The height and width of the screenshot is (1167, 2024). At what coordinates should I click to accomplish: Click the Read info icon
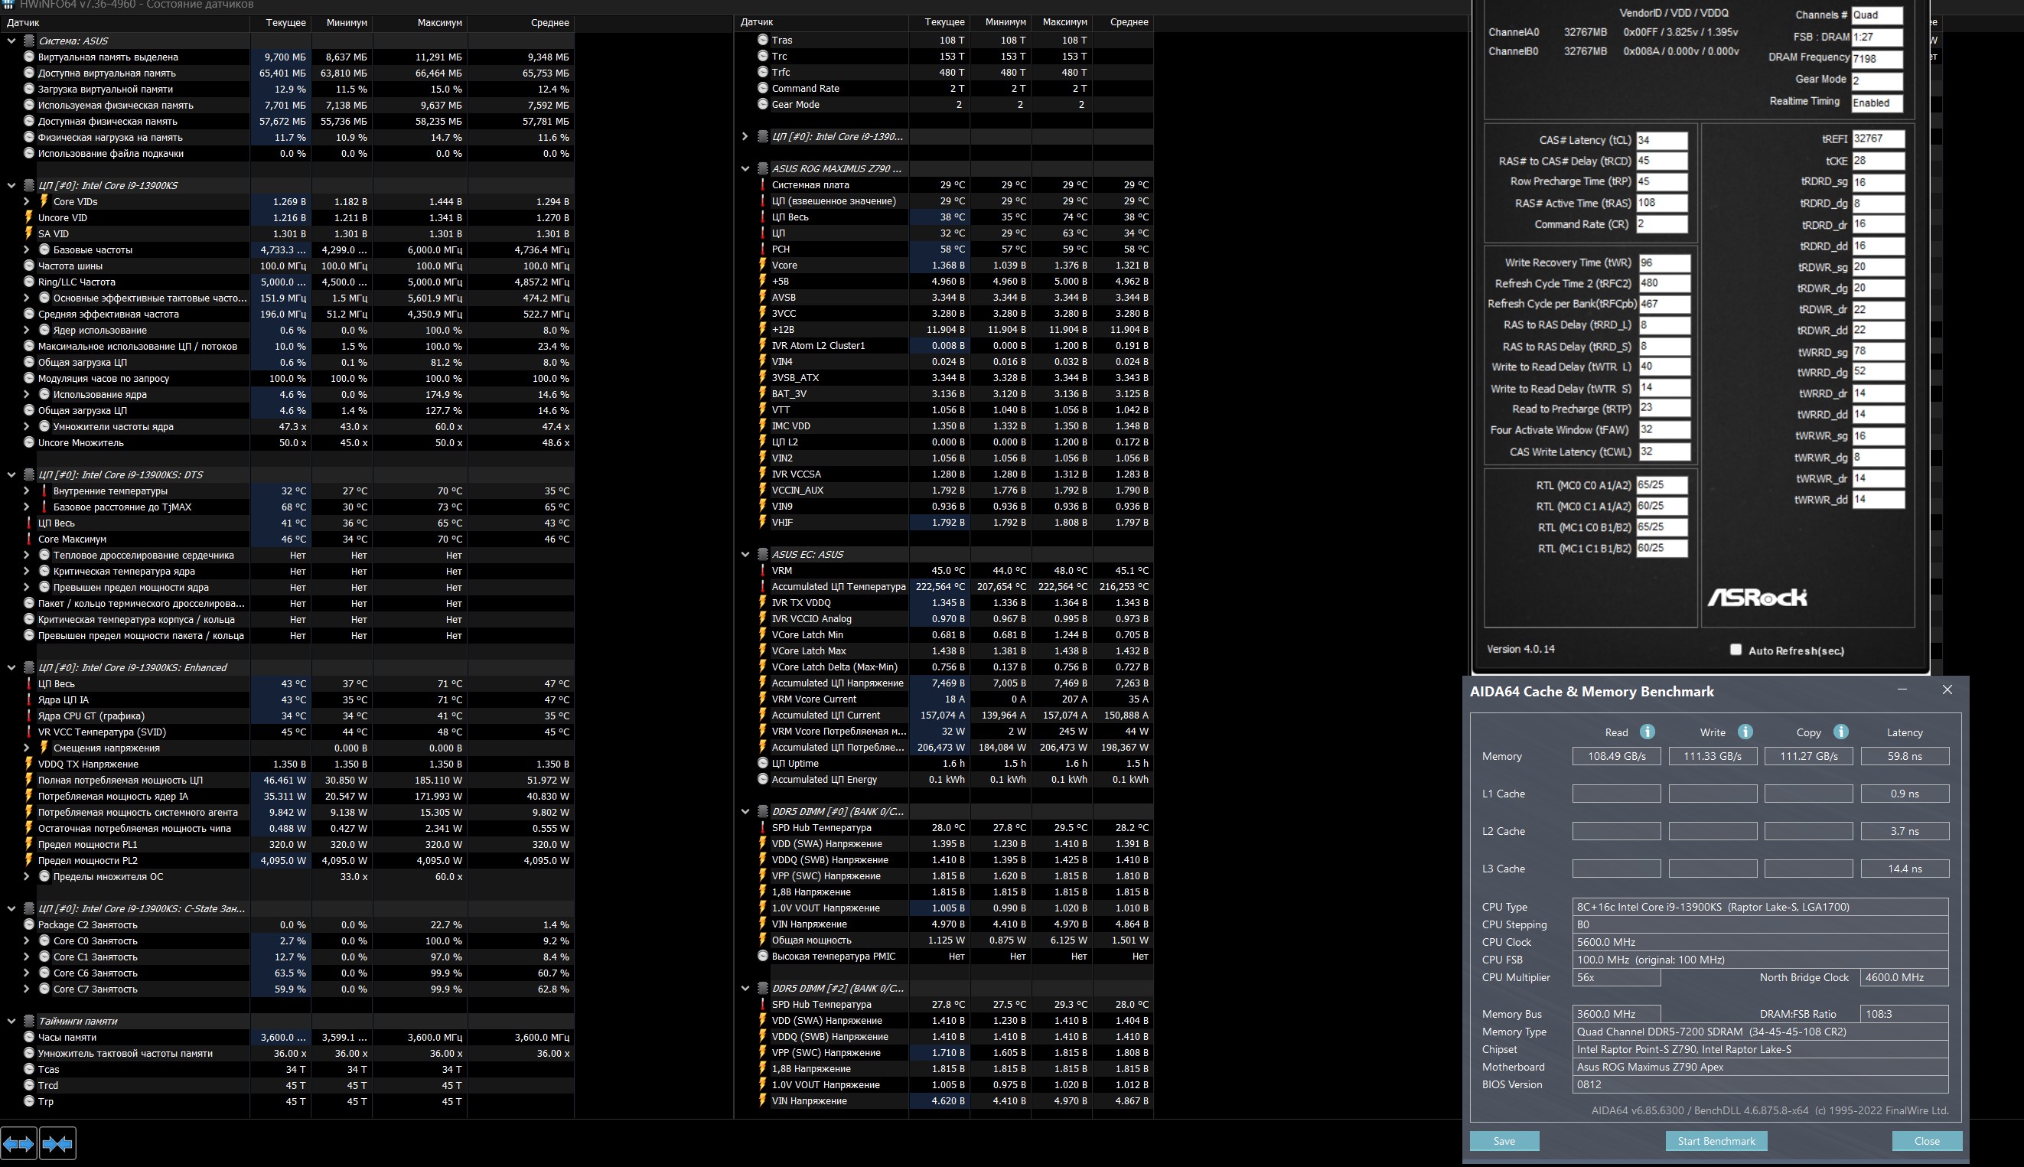(x=1648, y=732)
